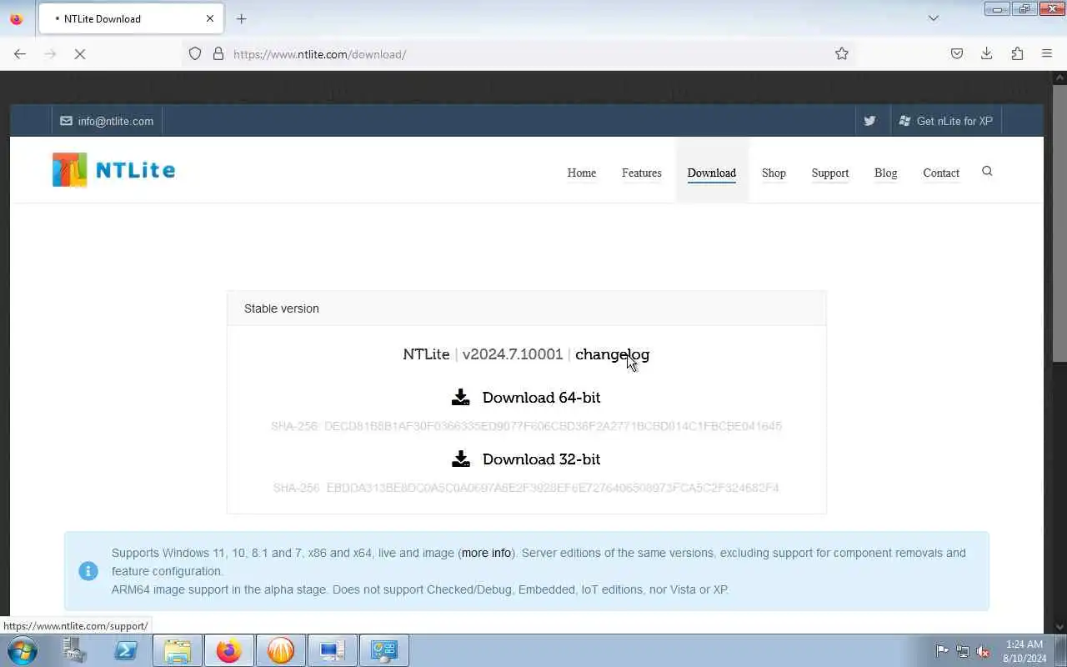Open the control panel taskbar icon

click(x=384, y=650)
